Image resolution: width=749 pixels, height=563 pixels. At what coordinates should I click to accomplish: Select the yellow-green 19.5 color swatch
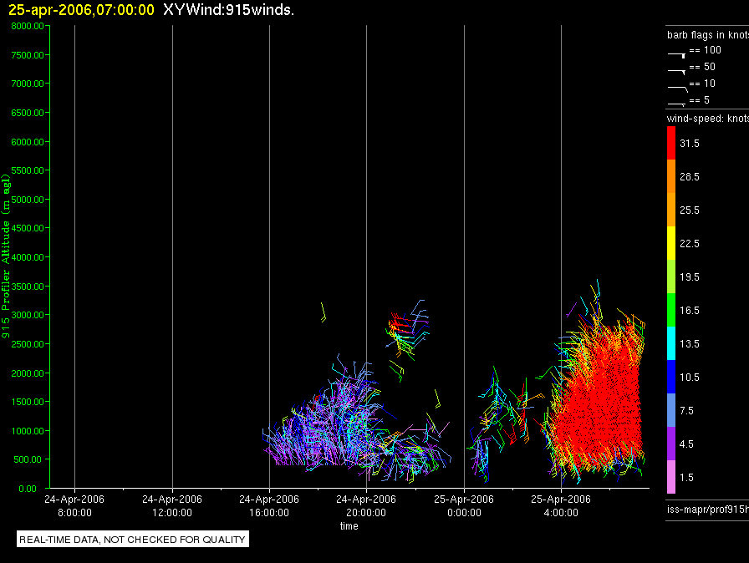(671, 276)
